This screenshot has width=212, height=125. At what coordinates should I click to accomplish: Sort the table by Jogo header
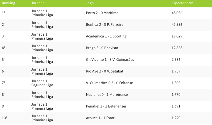(90, 3)
